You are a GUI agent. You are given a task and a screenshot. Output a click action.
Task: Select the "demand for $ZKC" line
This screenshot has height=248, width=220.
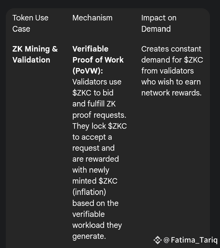pyautogui.click(x=172, y=60)
